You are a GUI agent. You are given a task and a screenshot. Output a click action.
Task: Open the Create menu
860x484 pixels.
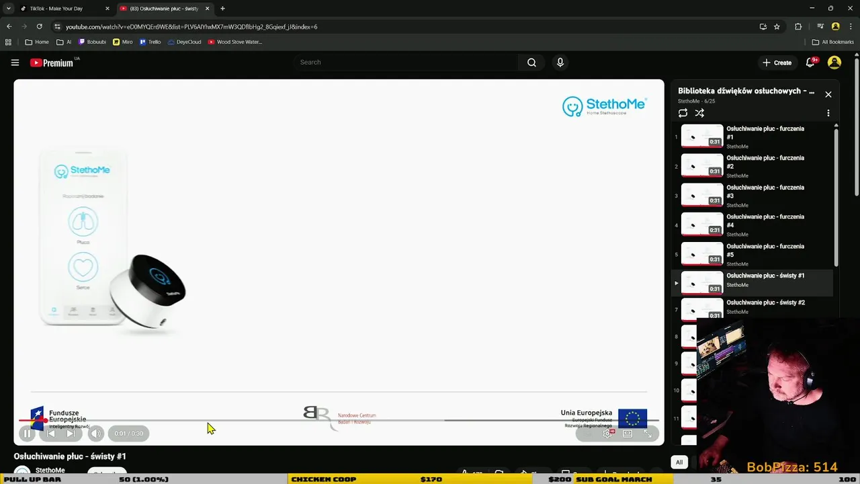pyautogui.click(x=777, y=63)
